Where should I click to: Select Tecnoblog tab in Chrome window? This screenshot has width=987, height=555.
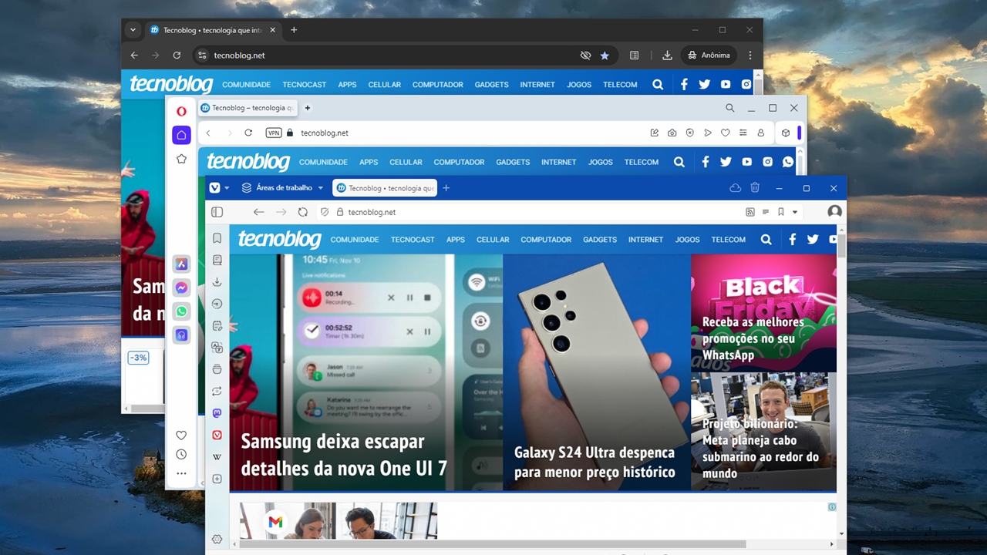(x=213, y=30)
